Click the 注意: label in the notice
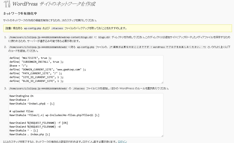This screenshot has width=234, height=143. [x=9, y=28]
